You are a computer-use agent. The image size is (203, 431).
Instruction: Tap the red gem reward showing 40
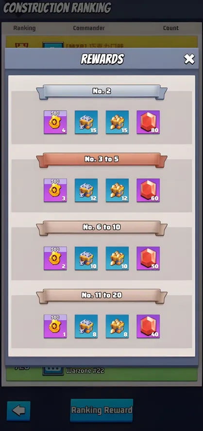point(148,326)
